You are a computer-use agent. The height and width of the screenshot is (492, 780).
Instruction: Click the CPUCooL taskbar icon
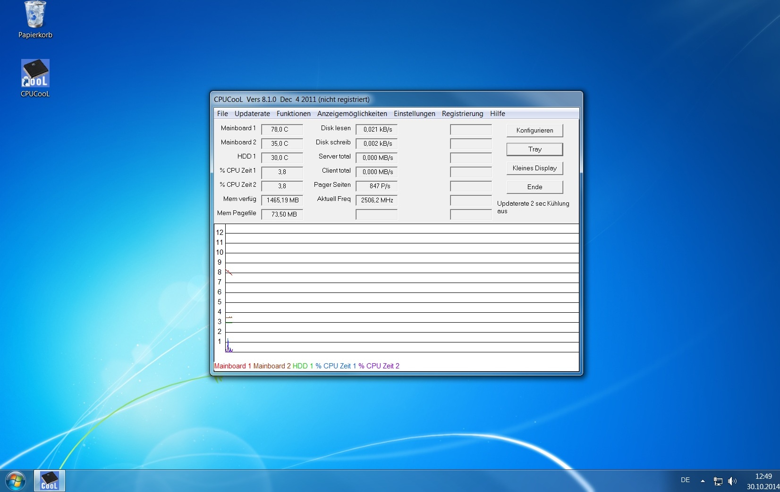(49, 481)
